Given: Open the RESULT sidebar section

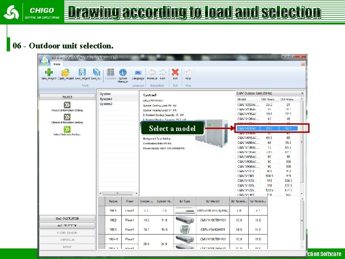Looking at the screenshot, I should coord(67,247).
